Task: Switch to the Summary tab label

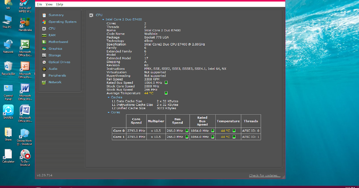Action: 56,15
